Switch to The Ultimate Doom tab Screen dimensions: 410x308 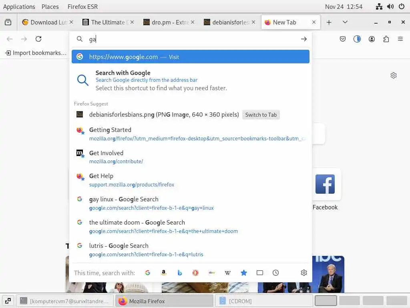(x=108, y=22)
